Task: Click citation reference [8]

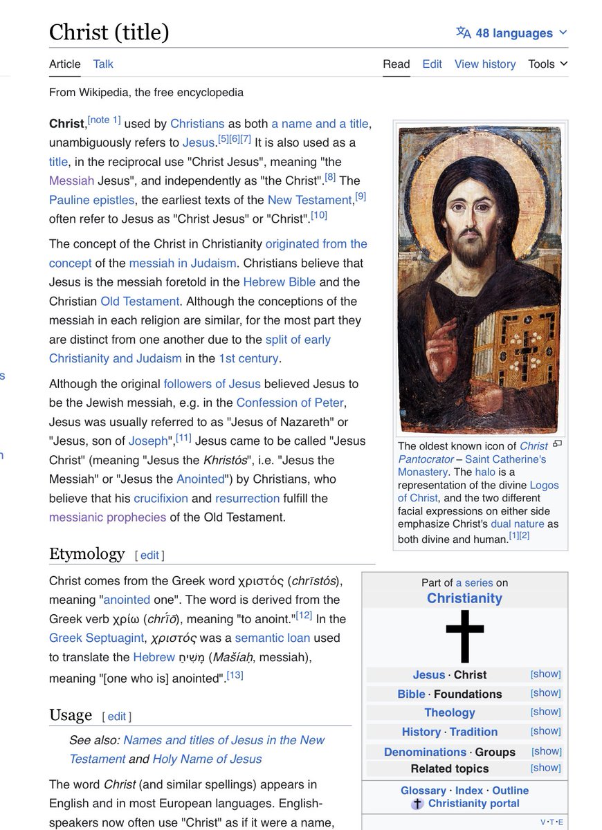Action: point(330,177)
